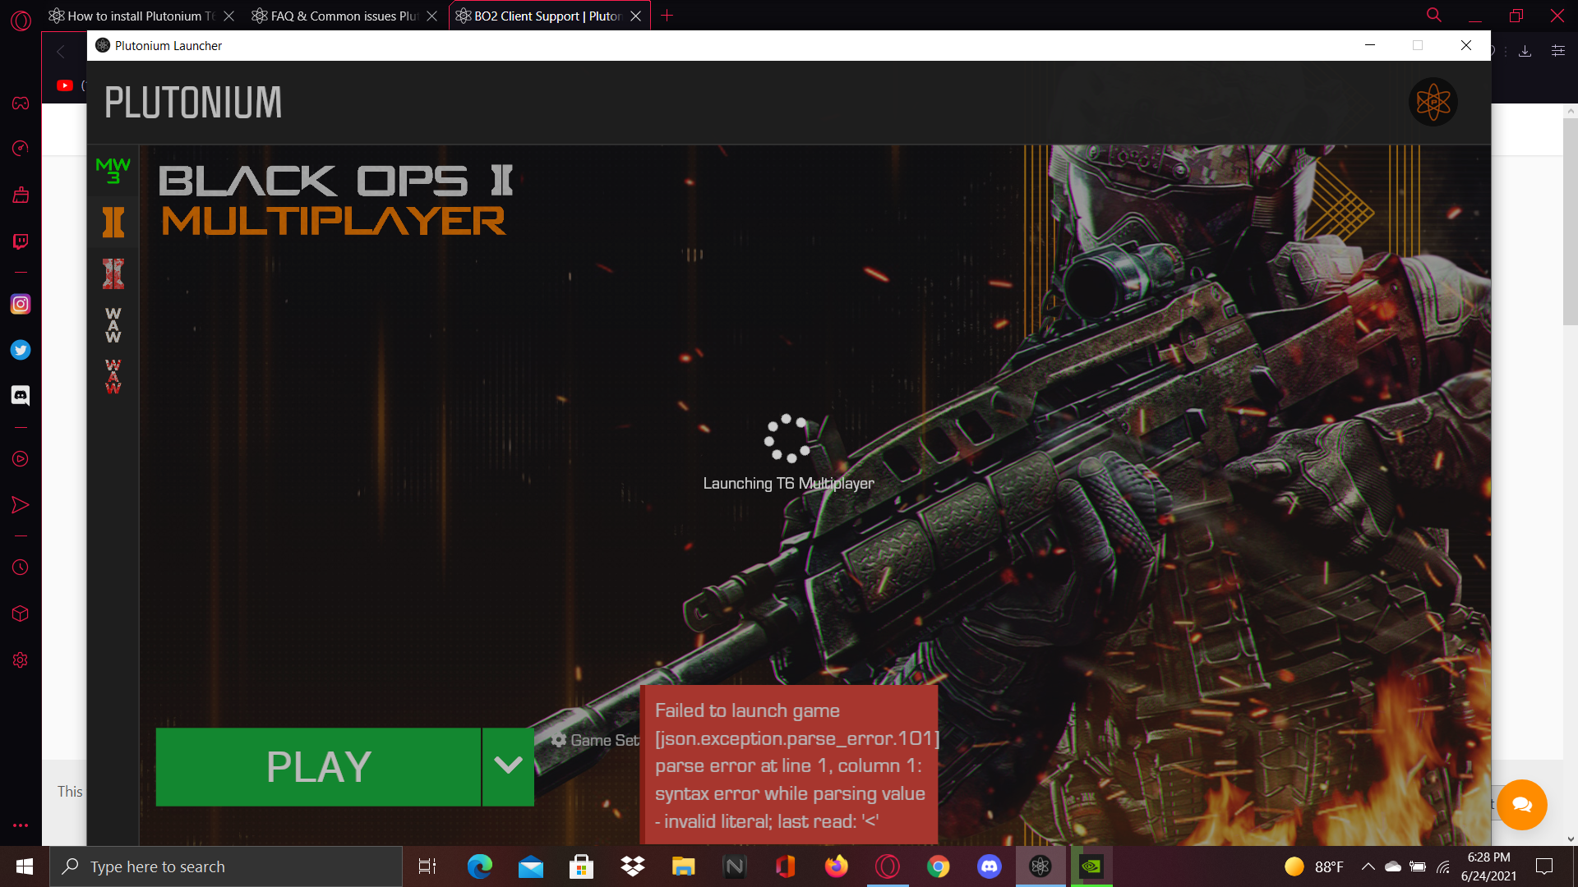Open Extensions cube icon in sidebar
The image size is (1578, 887).
click(21, 614)
